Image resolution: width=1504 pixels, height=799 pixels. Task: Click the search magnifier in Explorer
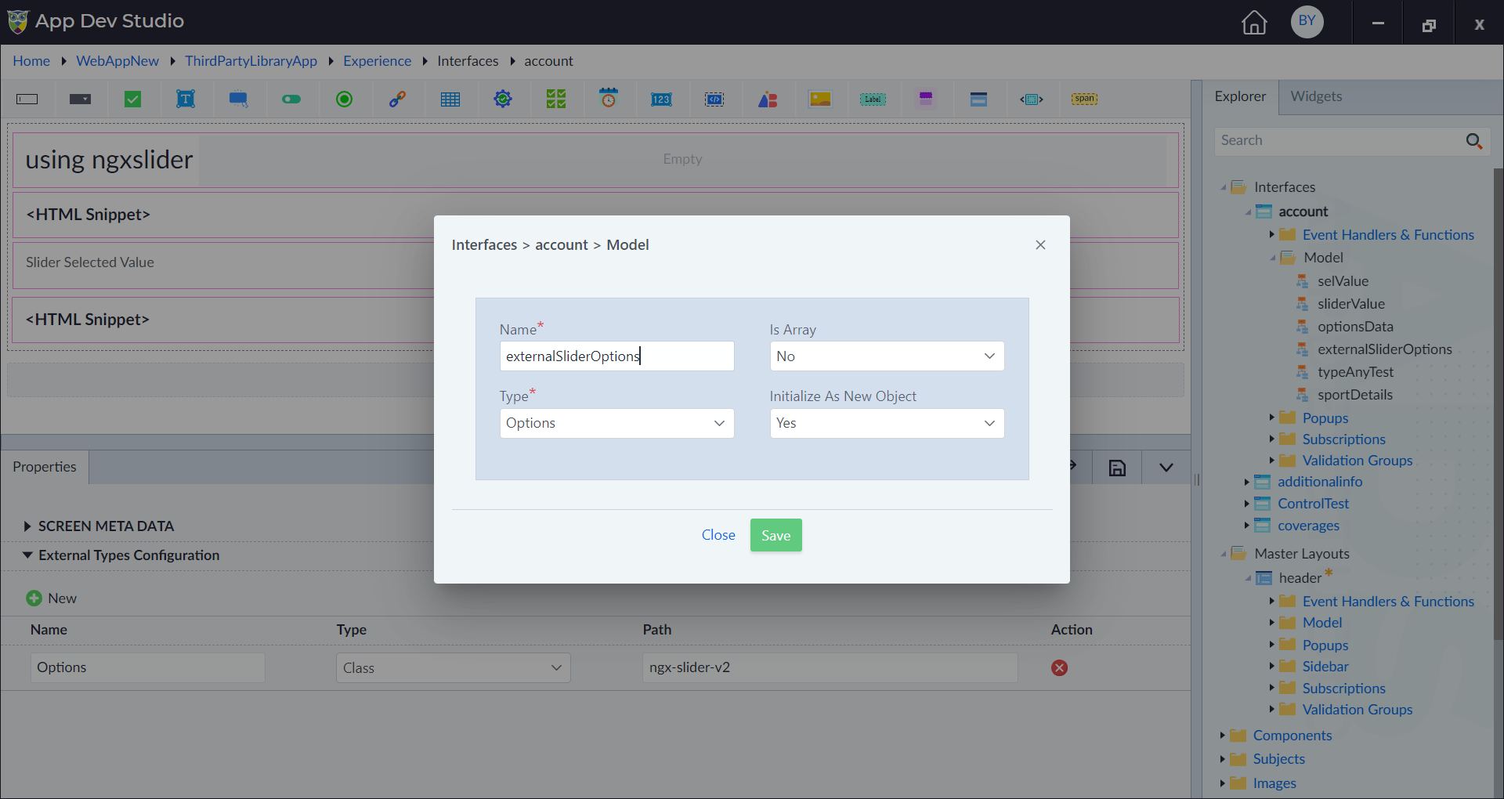click(1473, 141)
